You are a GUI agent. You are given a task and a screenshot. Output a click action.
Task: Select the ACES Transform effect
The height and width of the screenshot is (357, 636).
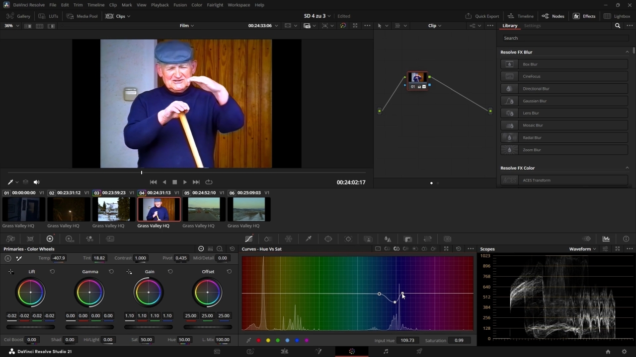click(564, 180)
